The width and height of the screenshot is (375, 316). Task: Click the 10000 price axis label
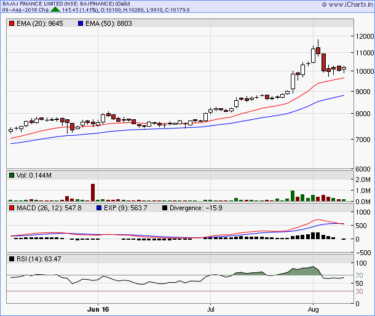(365, 71)
